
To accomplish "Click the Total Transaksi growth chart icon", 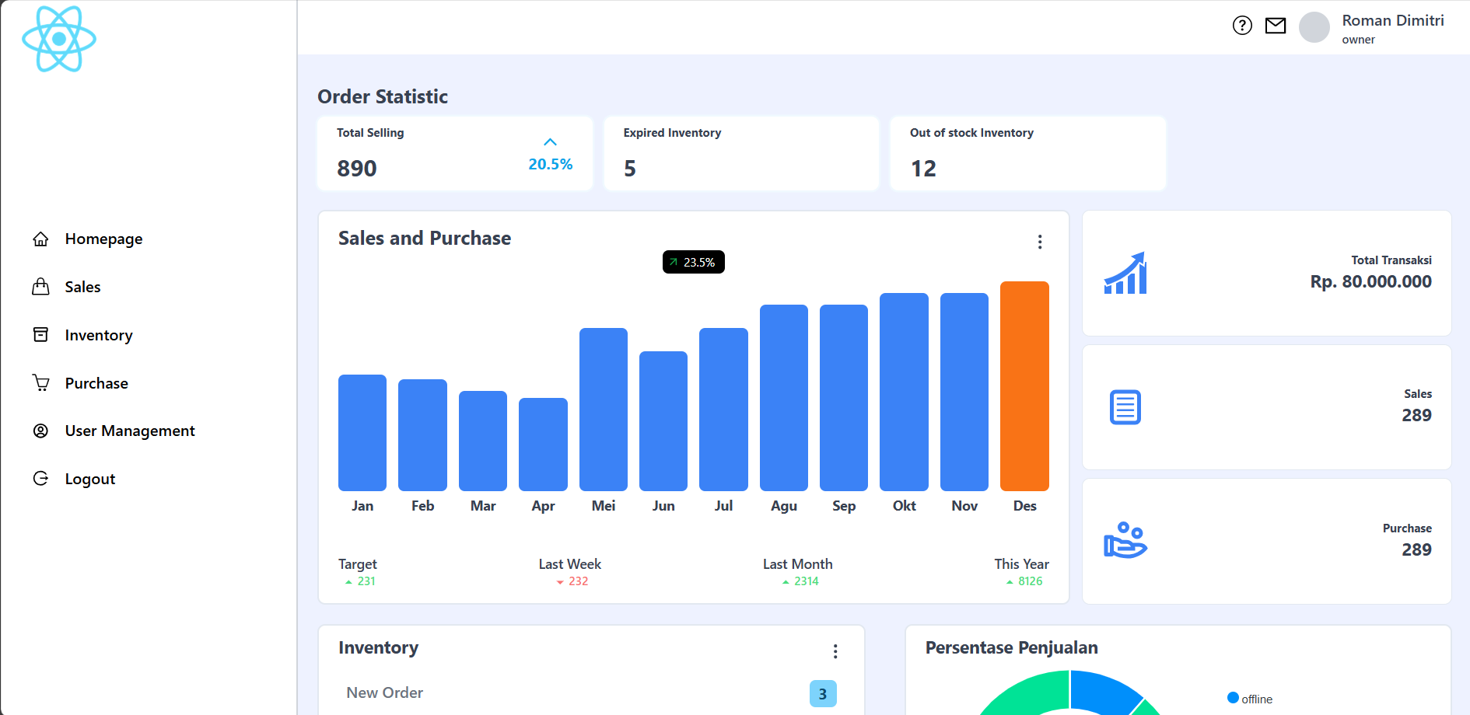I will point(1125,273).
